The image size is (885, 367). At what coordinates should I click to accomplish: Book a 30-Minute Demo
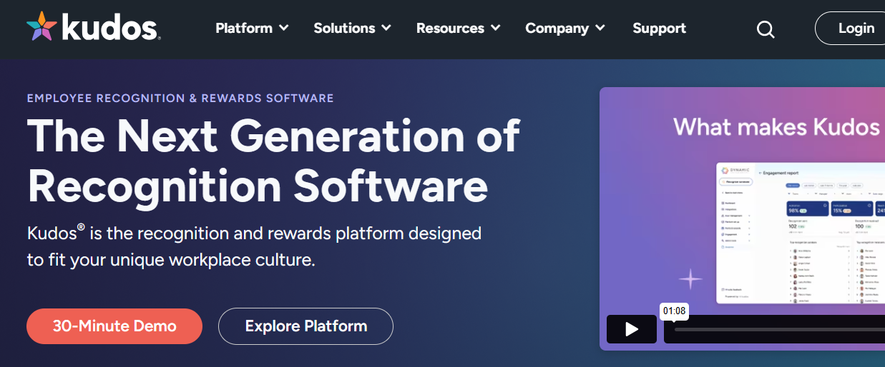click(x=114, y=326)
